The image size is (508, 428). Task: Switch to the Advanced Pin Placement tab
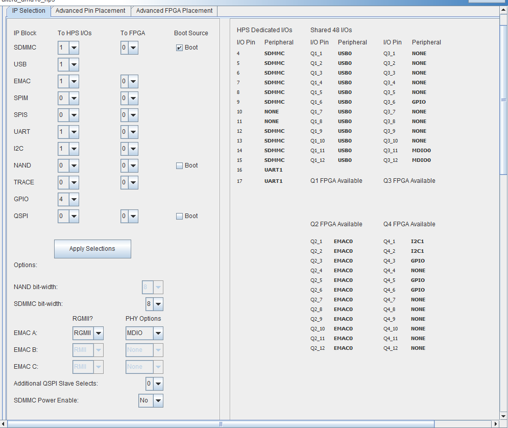[x=90, y=11]
